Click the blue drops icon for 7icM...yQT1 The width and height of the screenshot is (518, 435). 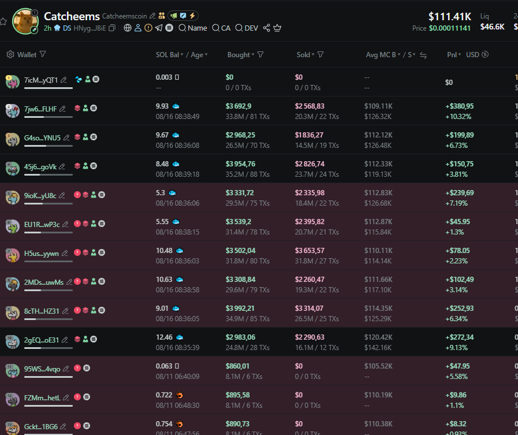[79, 79]
